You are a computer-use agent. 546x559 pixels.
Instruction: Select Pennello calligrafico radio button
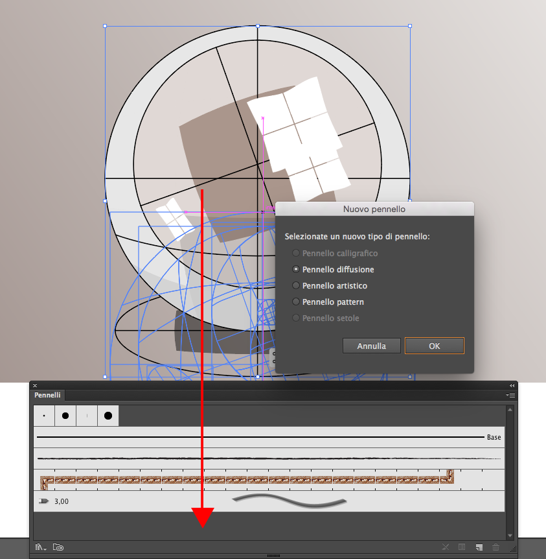pyautogui.click(x=295, y=253)
